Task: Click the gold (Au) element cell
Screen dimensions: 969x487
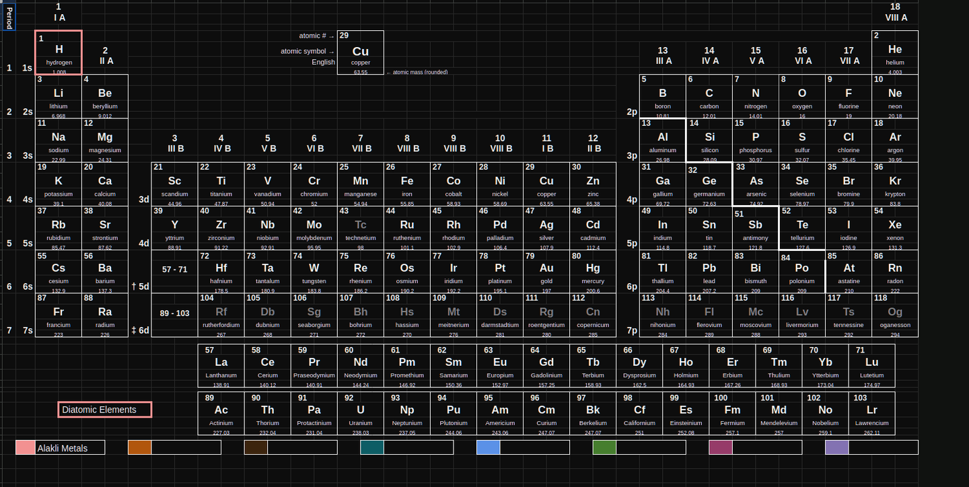Action: point(546,271)
